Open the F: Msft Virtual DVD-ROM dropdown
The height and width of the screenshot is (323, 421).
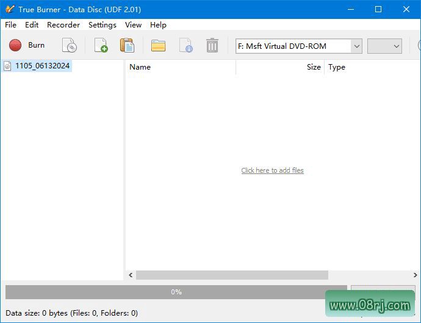(x=298, y=46)
